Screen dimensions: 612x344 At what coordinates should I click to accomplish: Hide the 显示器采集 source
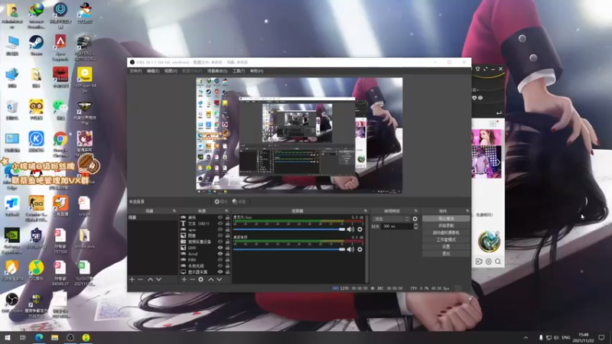pyautogui.click(x=220, y=272)
